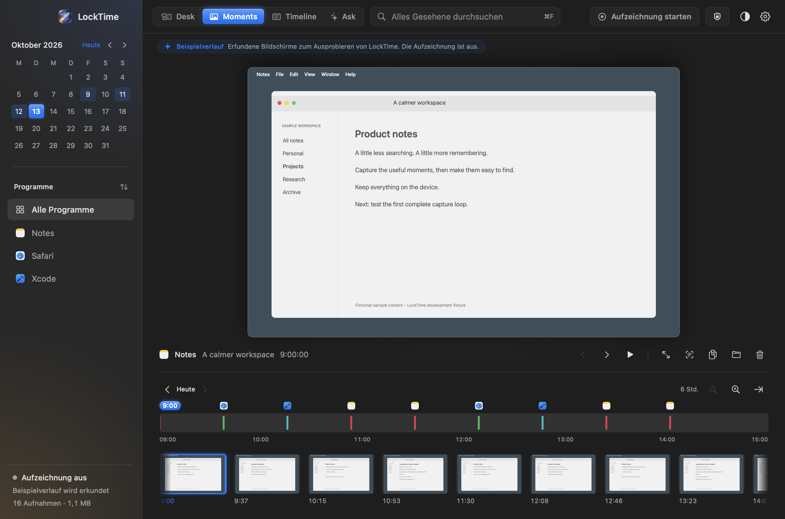Sort the Programme list
The height and width of the screenshot is (519, 785).
(124, 187)
